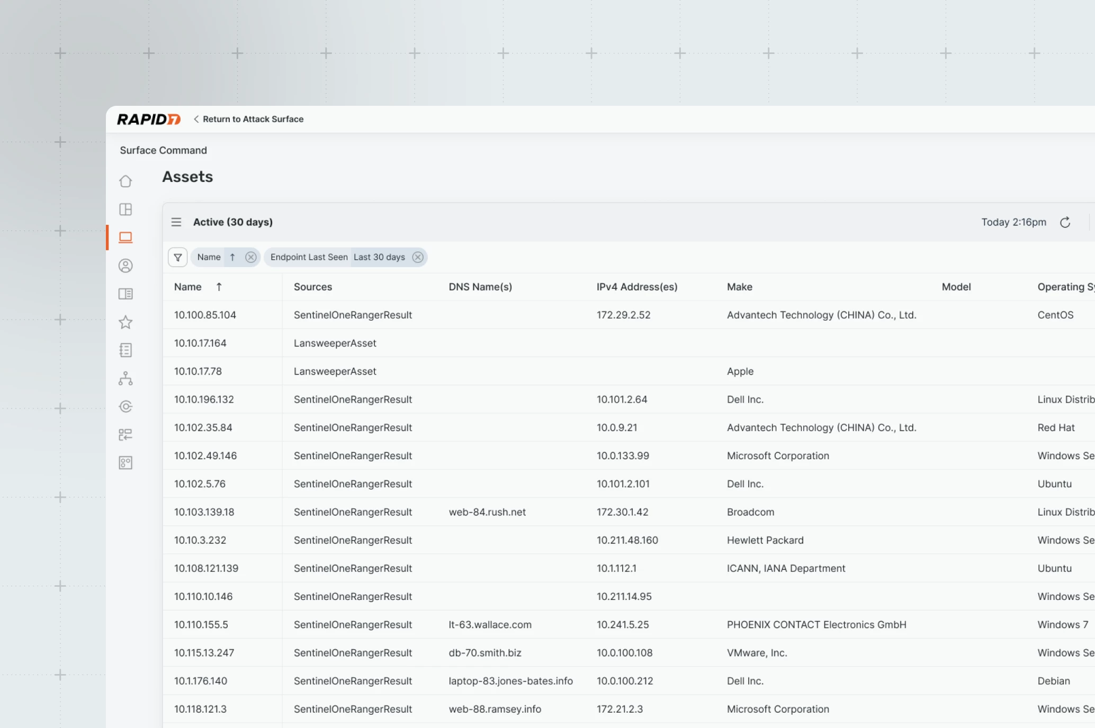Click the IPv4 Address(es) column header
The width and height of the screenshot is (1095, 728).
click(637, 287)
